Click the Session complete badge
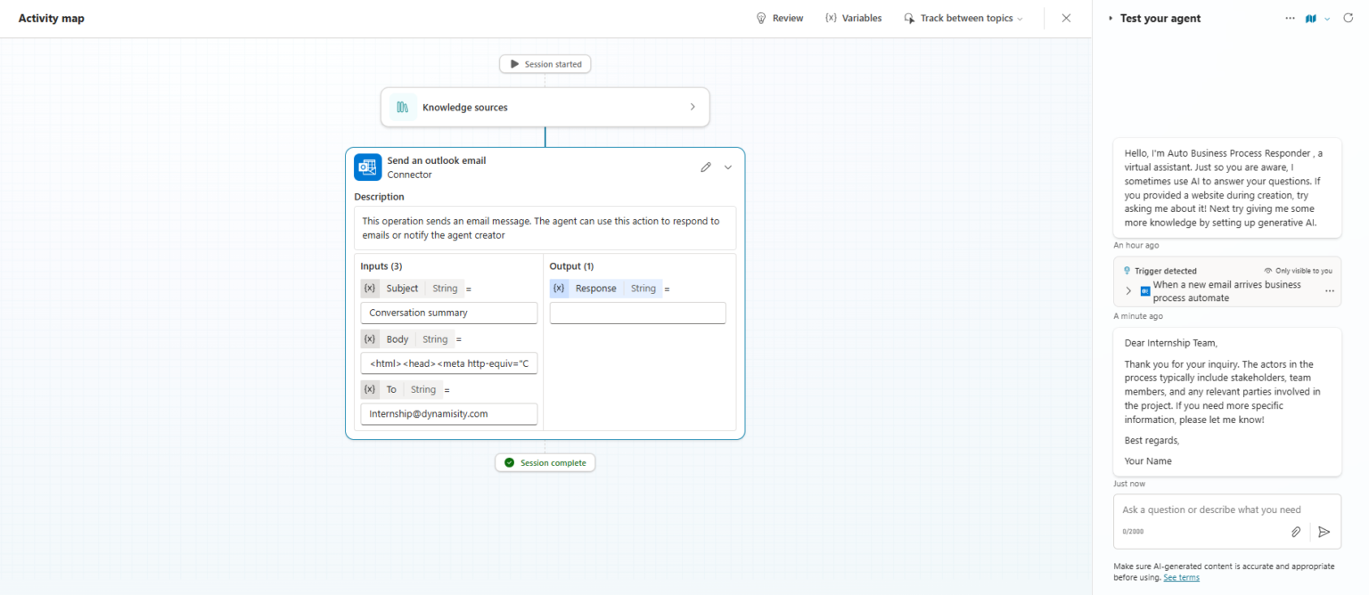This screenshot has height=595, width=1369. [545, 462]
